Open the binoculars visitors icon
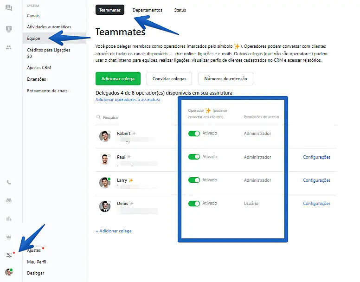360x282 pixels. pos(9,200)
